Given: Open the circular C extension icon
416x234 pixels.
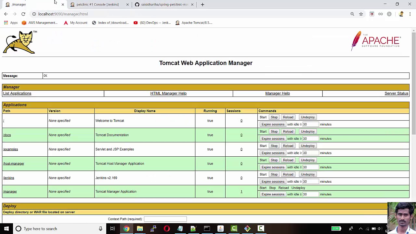Looking at the screenshot, I should pos(389,14).
